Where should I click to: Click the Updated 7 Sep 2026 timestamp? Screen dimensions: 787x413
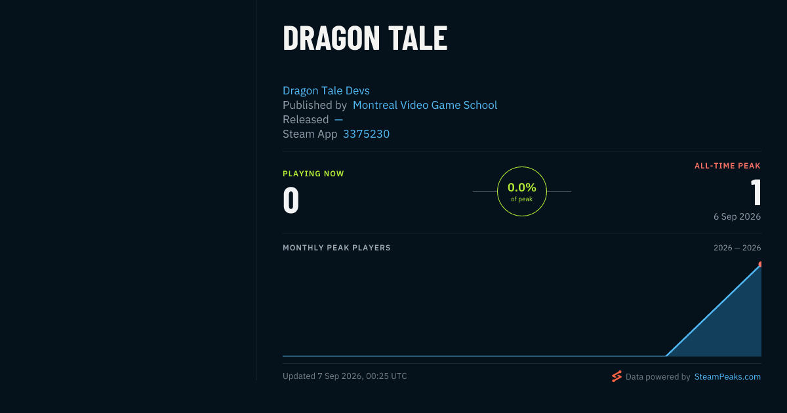click(x=345, y=376)
